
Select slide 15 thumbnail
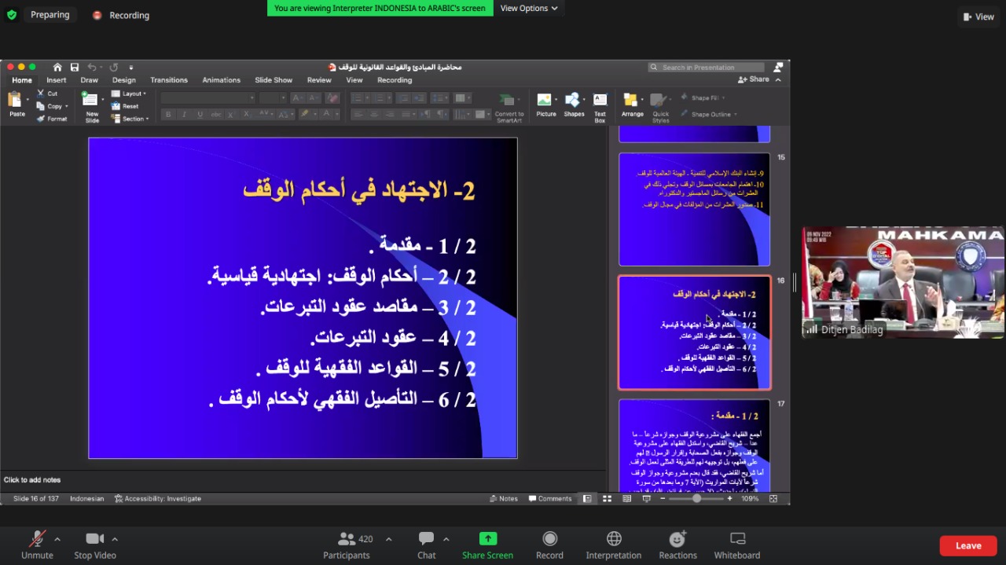pyautogui.click(x=694, y=209)
